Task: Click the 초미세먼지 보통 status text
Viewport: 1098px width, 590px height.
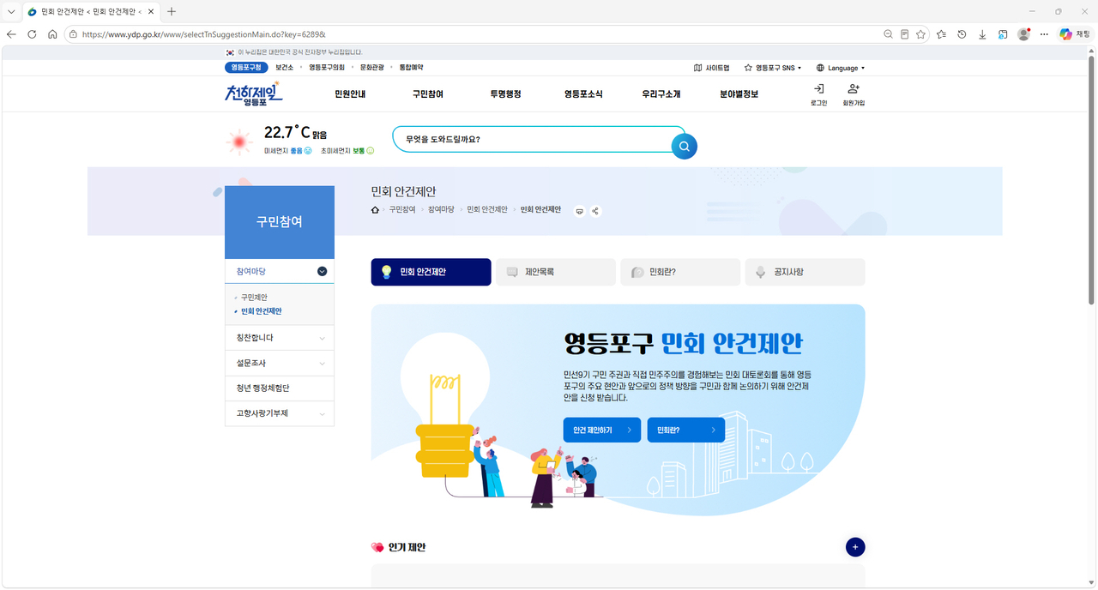Action: point(347,151)
